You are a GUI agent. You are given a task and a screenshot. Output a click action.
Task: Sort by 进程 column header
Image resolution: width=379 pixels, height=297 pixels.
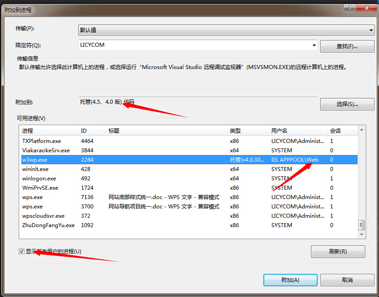[x=49, y=131]
